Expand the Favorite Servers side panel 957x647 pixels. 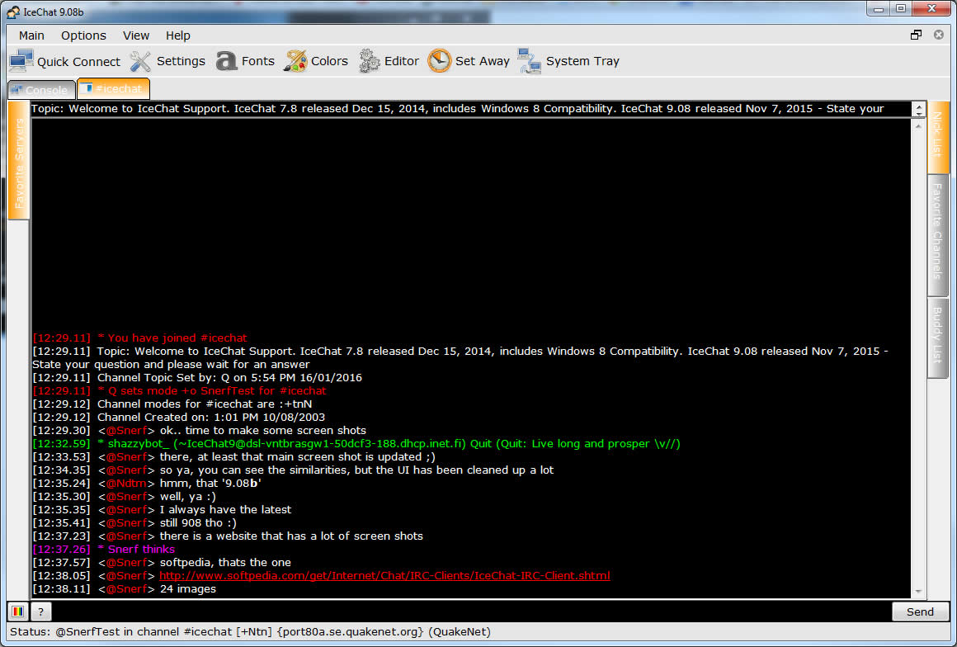pyautogui.click(x=18, y=161)
